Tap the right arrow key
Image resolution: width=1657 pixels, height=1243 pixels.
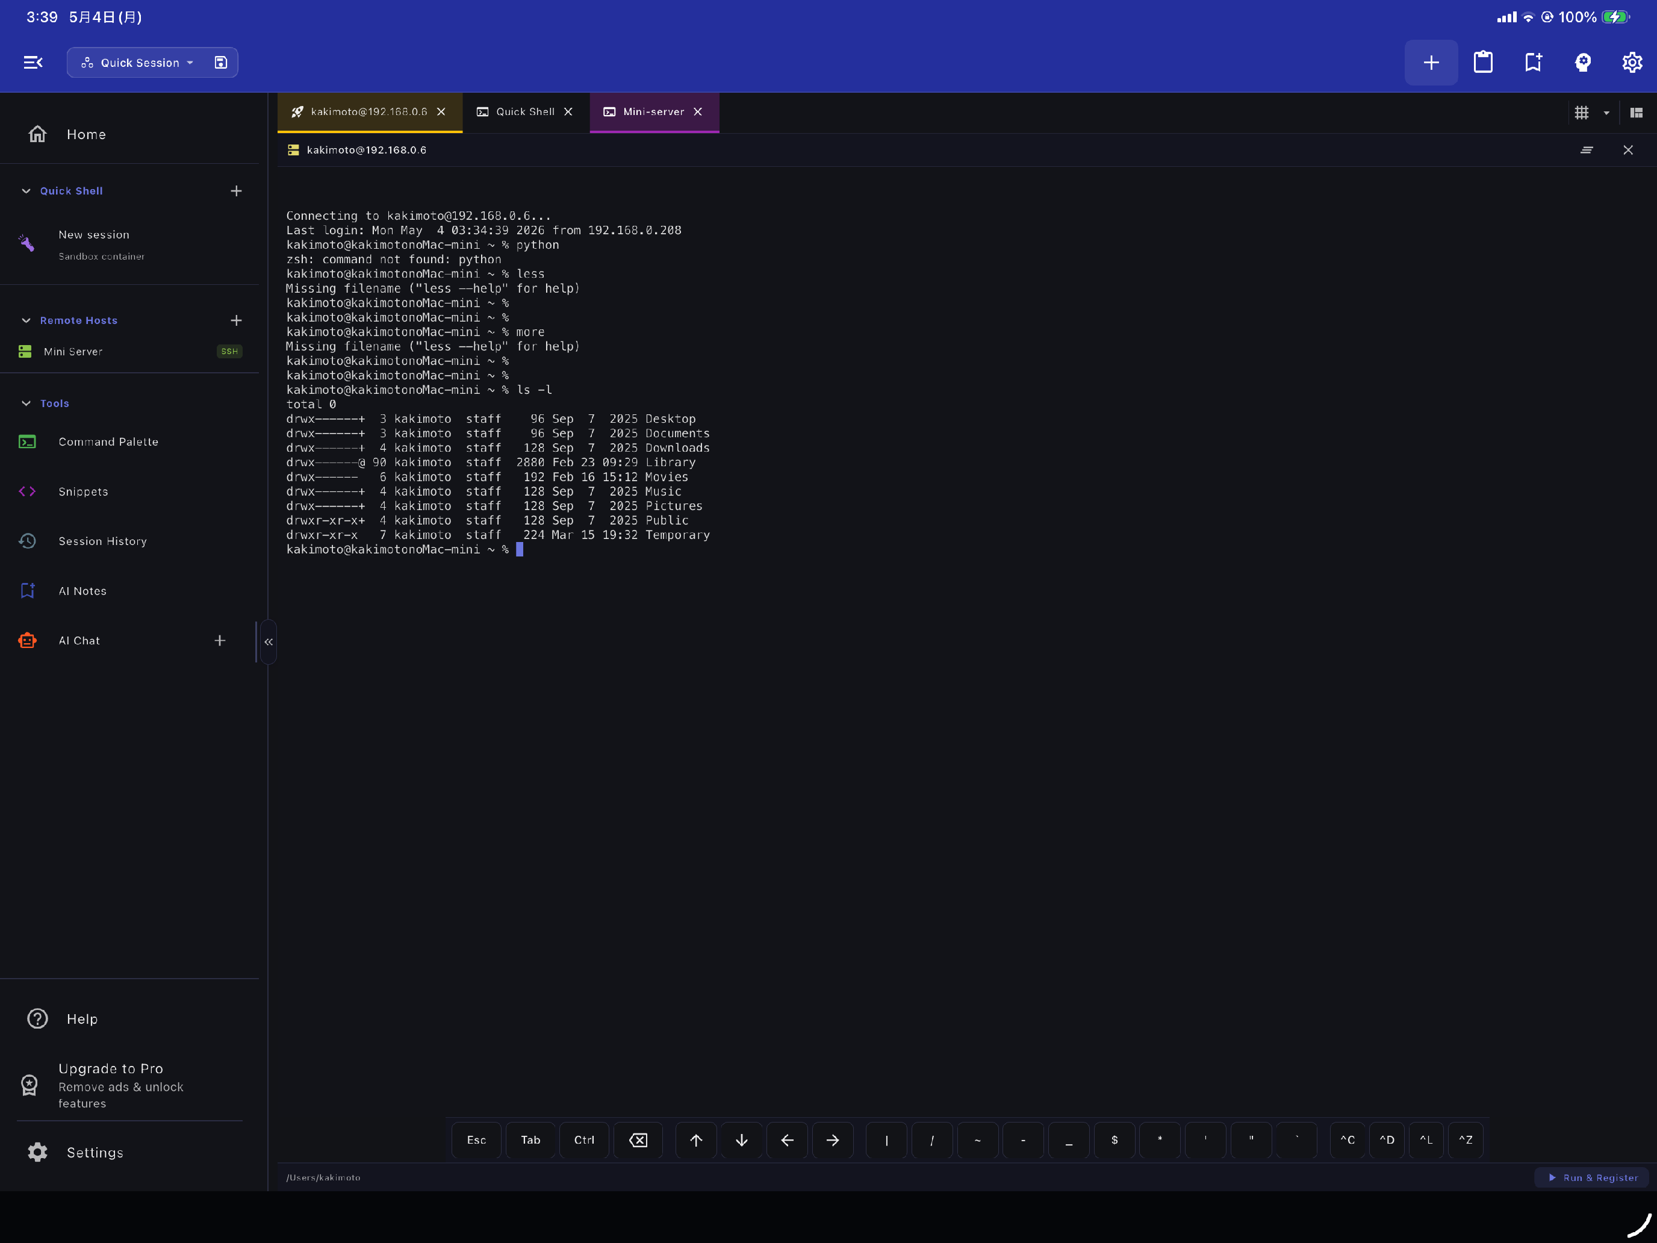(x=833, y=1141)
